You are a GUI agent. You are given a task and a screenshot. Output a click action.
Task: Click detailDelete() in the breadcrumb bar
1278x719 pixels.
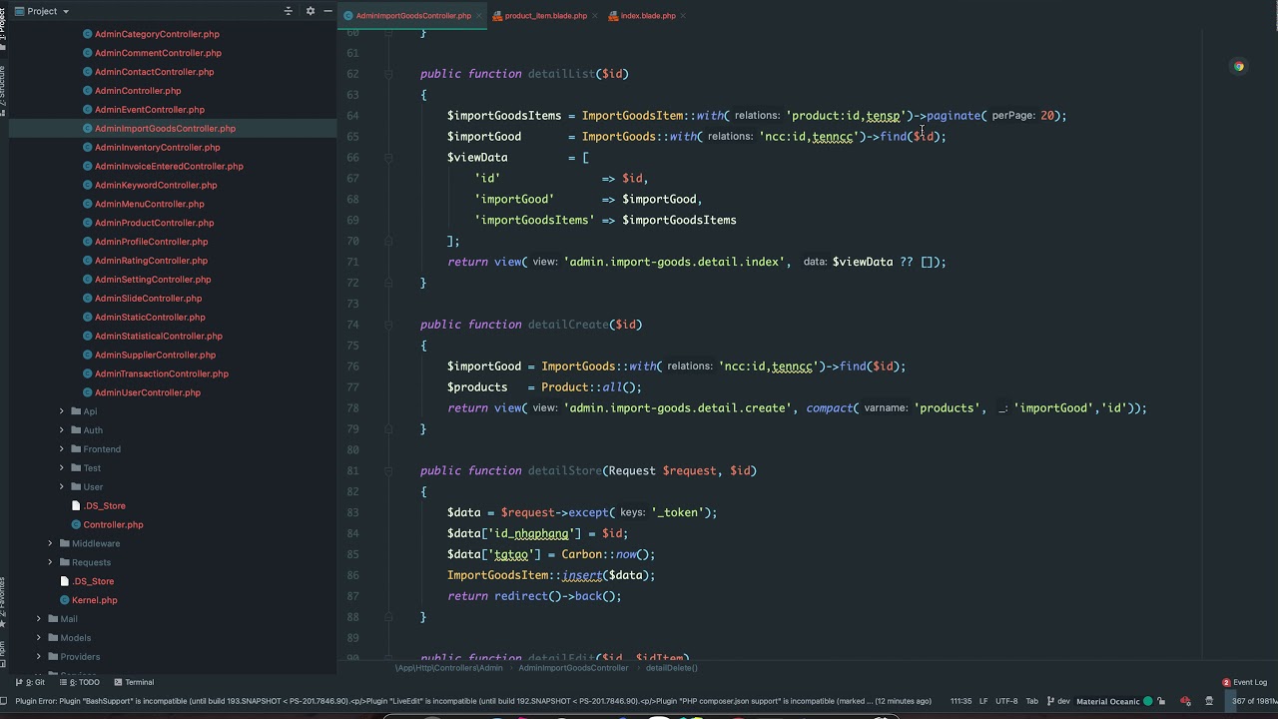tap(671, 668)
